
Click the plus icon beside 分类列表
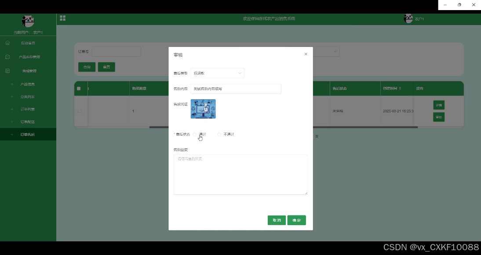(x=12, y=97)
